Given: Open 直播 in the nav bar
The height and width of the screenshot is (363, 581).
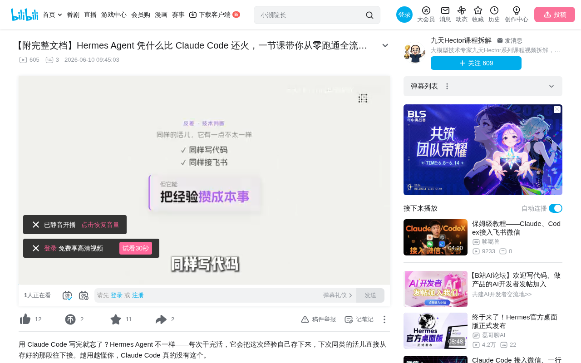Looking at the screenshot, I should pyautogui.click(x=90, y=15).
